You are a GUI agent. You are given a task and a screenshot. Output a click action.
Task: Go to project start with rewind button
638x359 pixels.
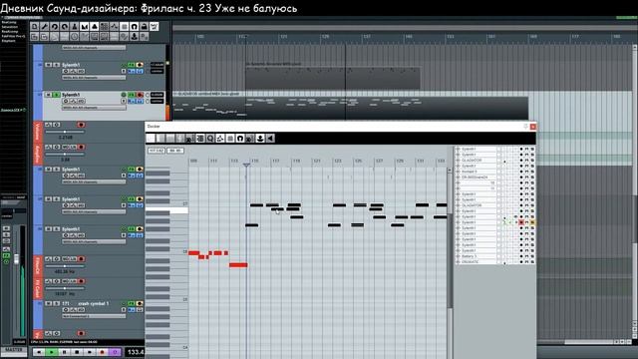click(x=39, y=352)
